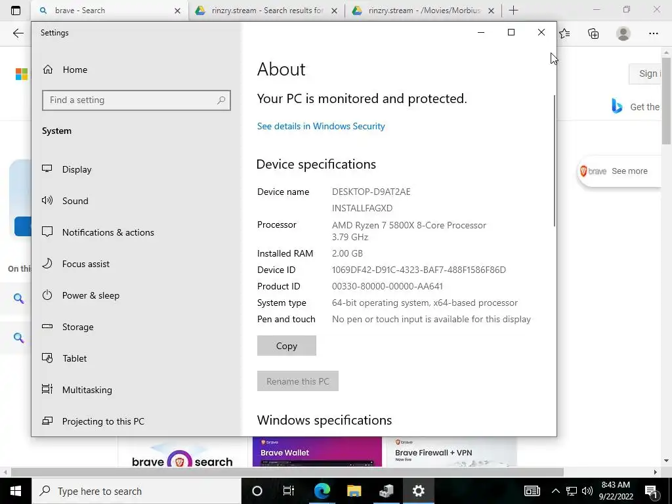The height and width of the screenshot is (504, 672).
Task: Copy device specifications
Action: (x=287, y=345)
